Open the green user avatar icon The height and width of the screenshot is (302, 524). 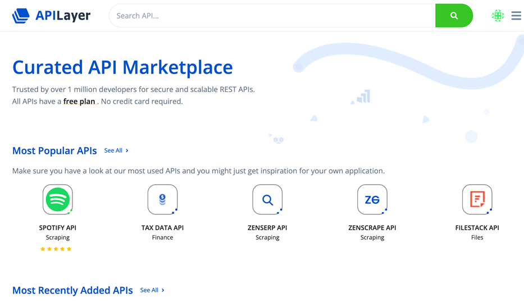tap(498, 15)
